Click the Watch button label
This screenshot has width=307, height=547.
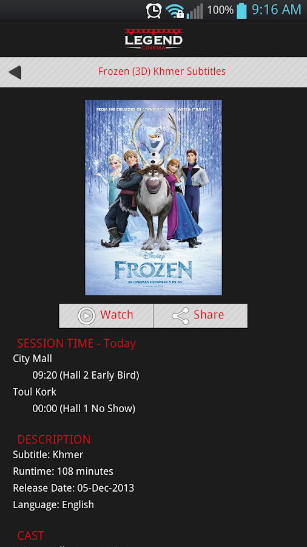(x=116, y=315)
